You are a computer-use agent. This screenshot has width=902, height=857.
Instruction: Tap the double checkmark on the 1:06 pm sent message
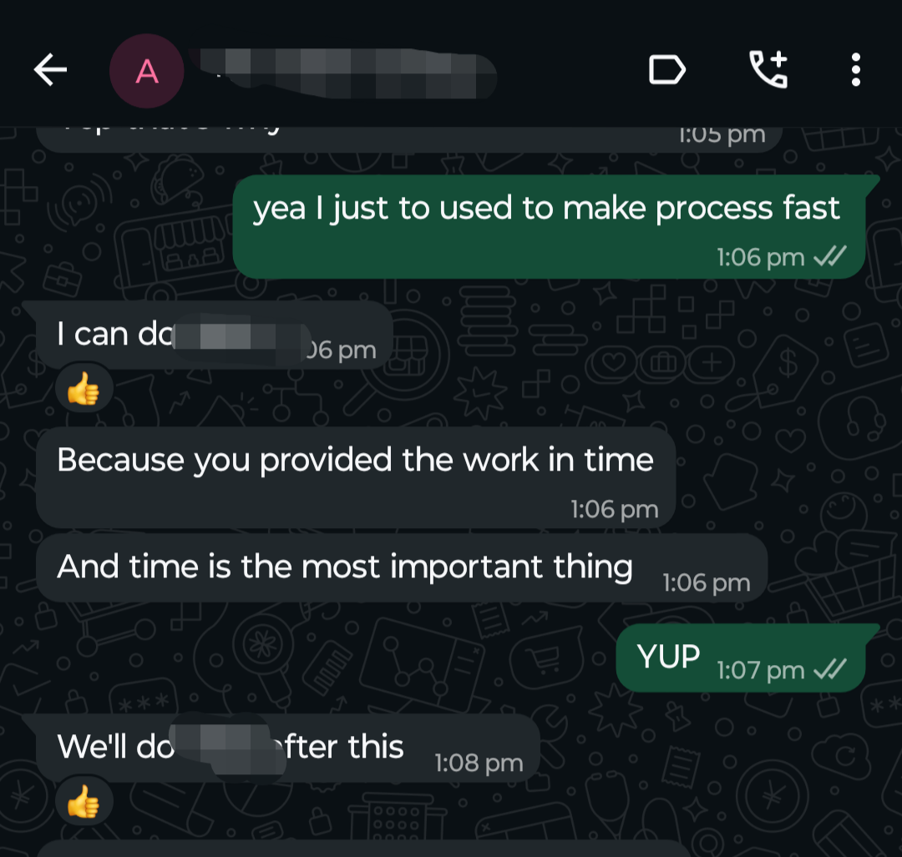point(832,257)
